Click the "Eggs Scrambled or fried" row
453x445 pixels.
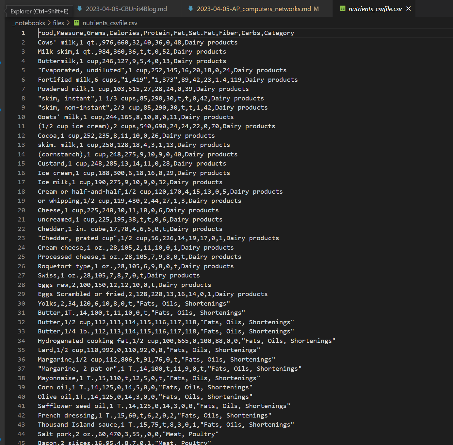tap(153, 294)
